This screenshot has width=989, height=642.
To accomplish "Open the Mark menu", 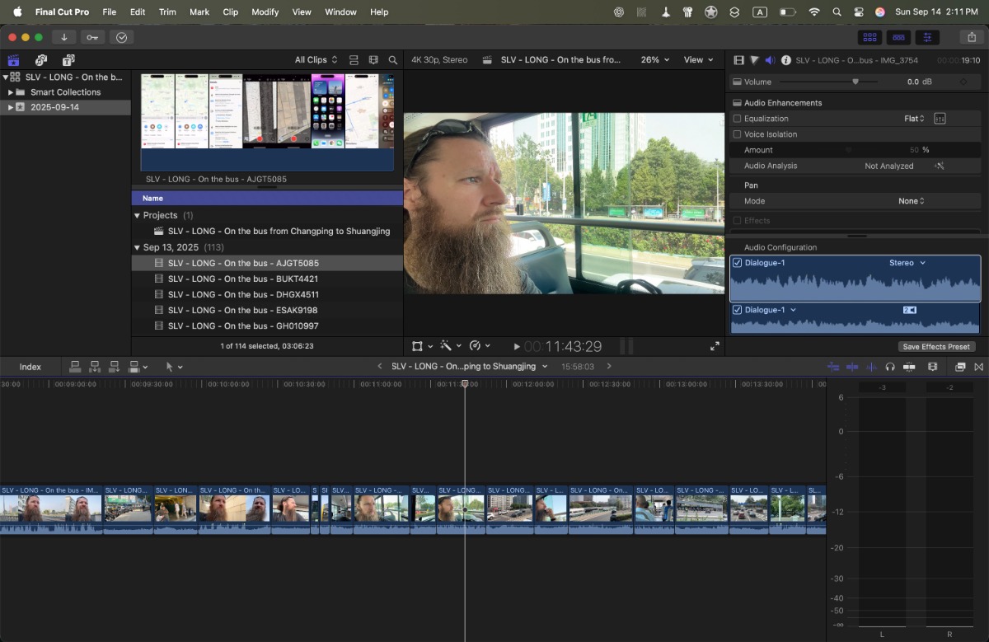I will tap(199, 12).
